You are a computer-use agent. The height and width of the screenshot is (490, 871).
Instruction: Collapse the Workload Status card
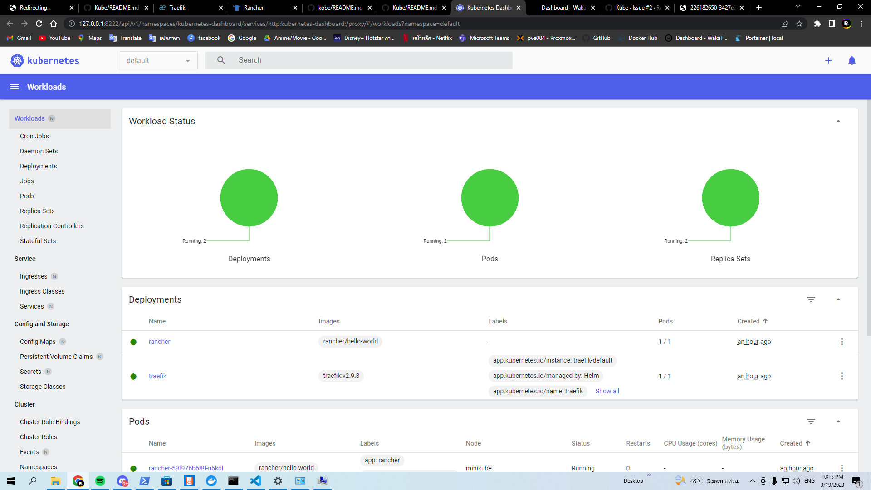[x=838, y=121]
